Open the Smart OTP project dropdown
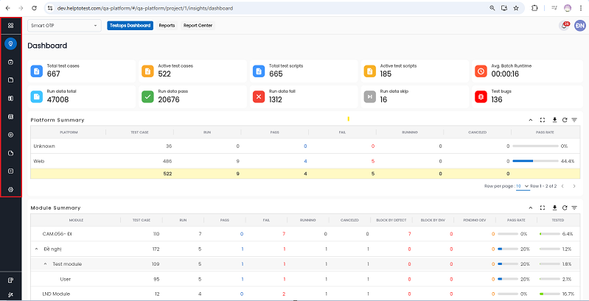The image size is (589, 301). [x=64, y=26]
